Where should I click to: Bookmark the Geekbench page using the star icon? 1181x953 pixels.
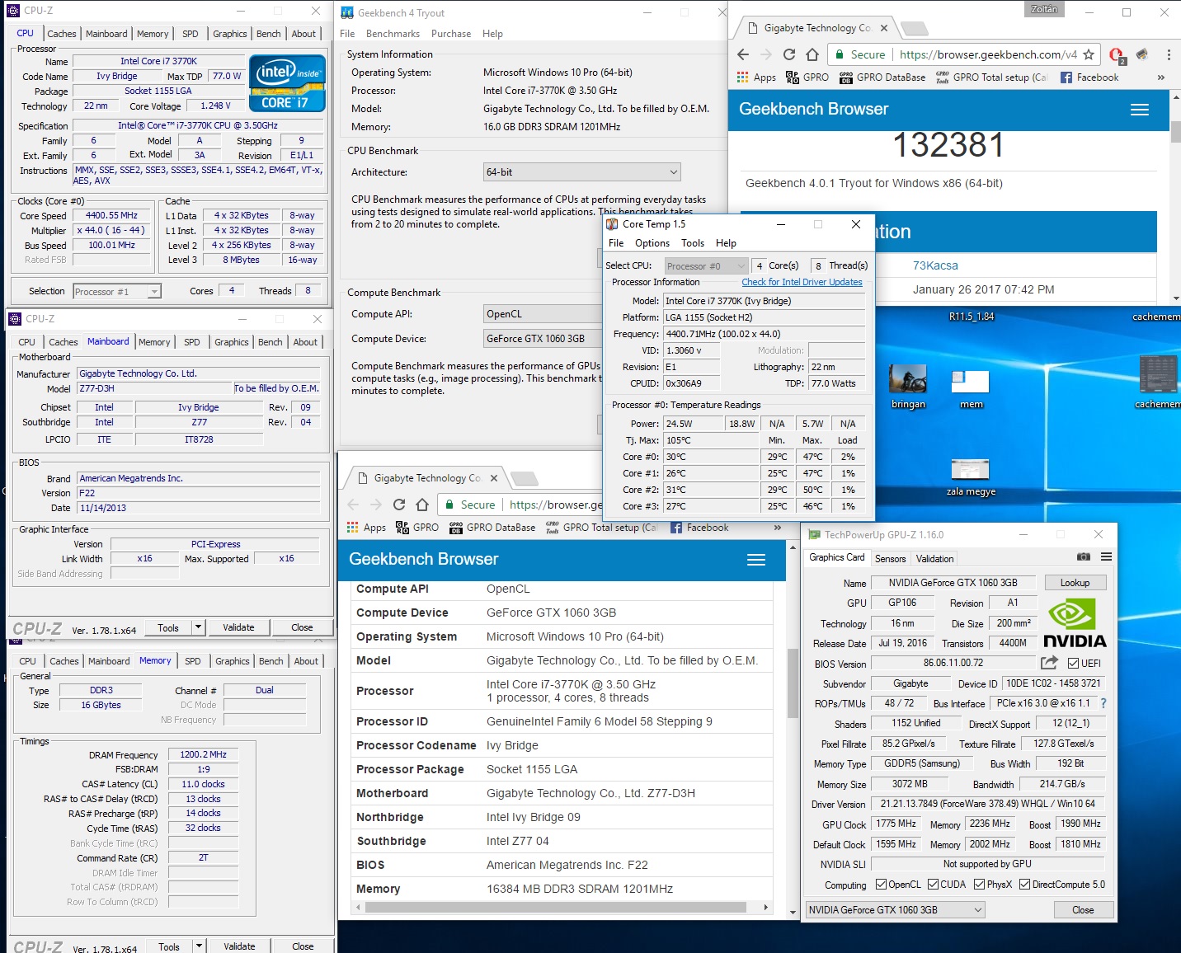point(1089,54)
